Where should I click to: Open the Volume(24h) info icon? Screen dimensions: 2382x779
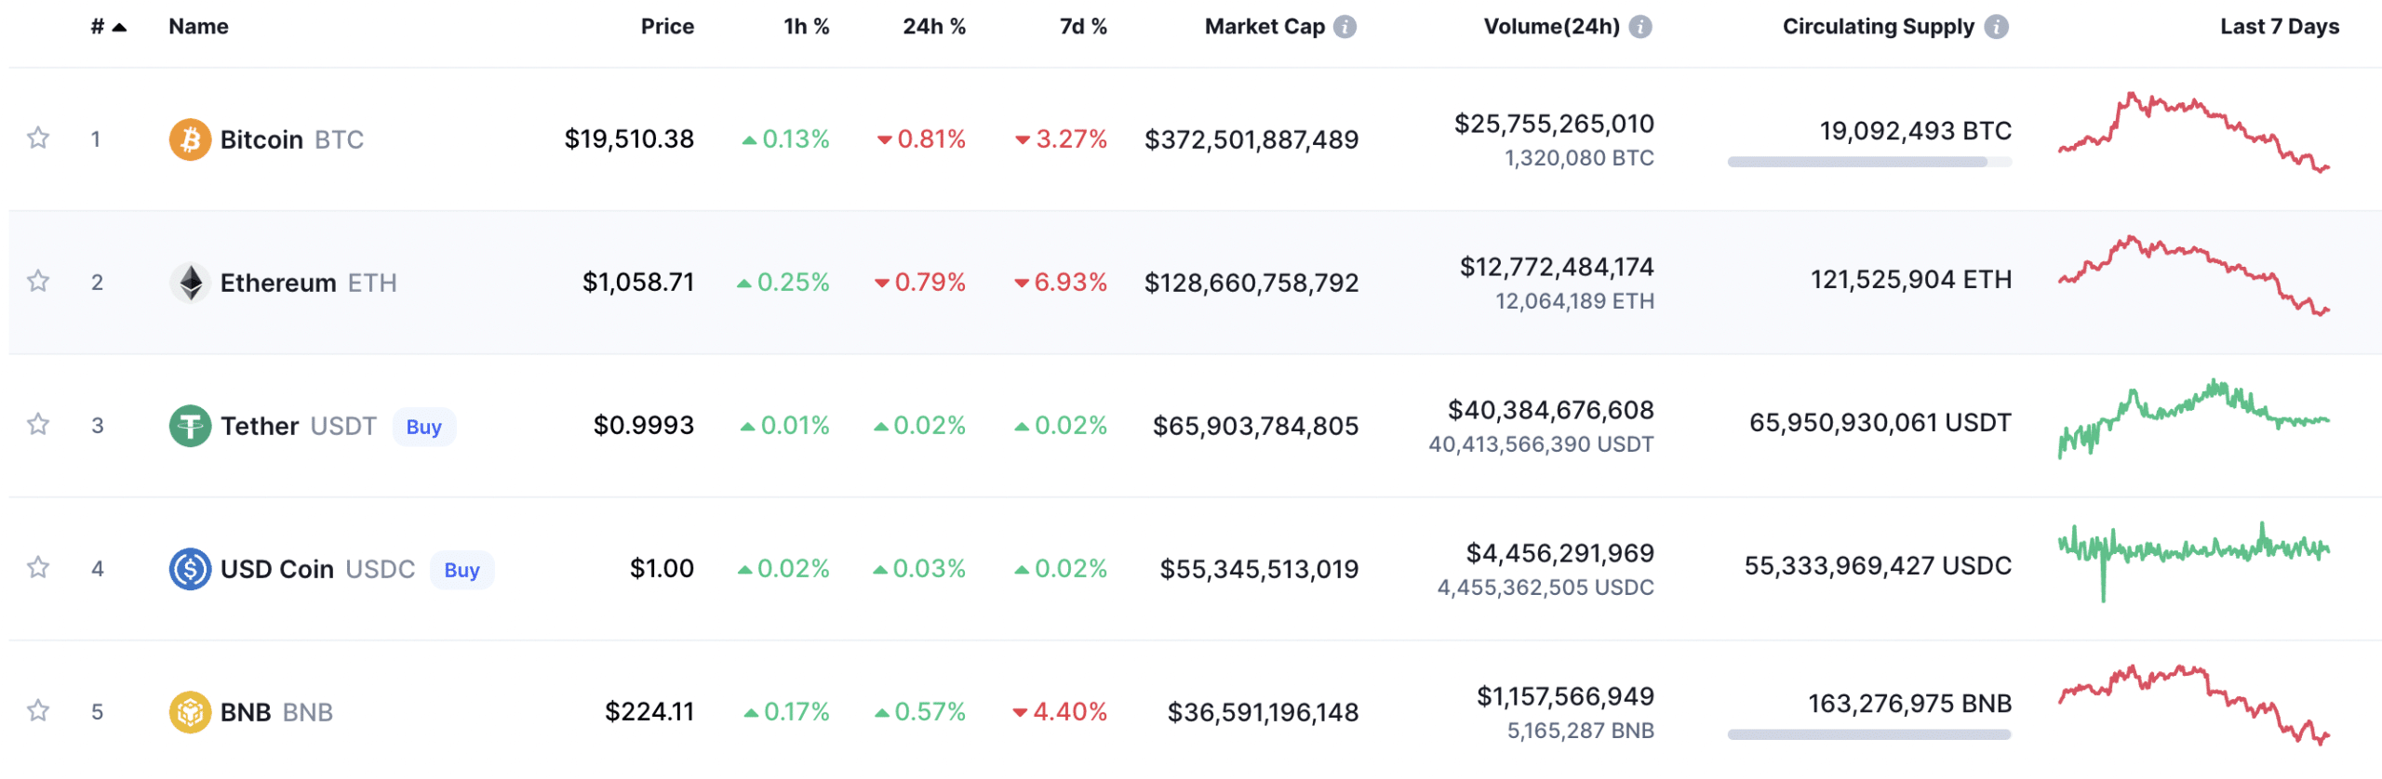pyautogui.click(x=1640, y=27)
